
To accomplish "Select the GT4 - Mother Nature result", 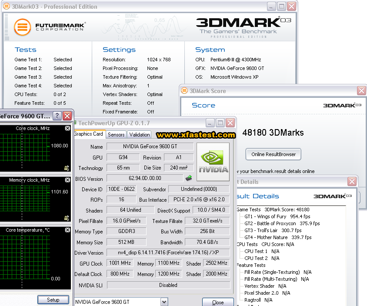I will coord(278,237).
